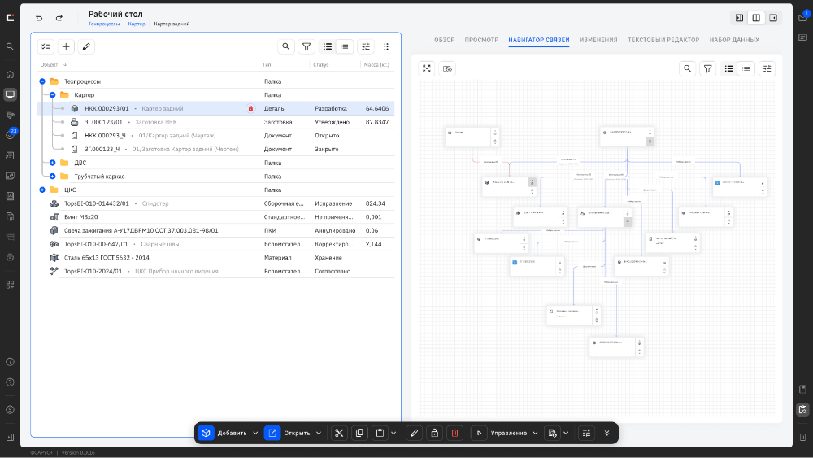813x458 pixels.
Task: Click the scissors cut icon in bottom toolbar
Action: [x=339, y=433]
